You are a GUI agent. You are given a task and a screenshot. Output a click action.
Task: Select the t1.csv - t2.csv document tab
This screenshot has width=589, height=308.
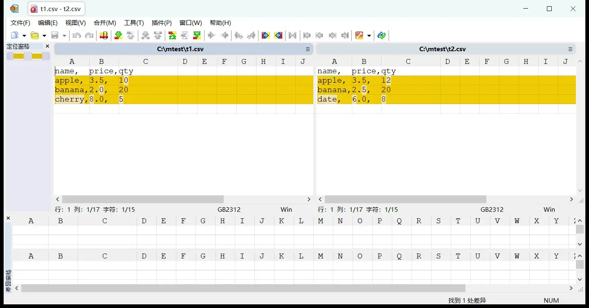(x=57, y=9)
